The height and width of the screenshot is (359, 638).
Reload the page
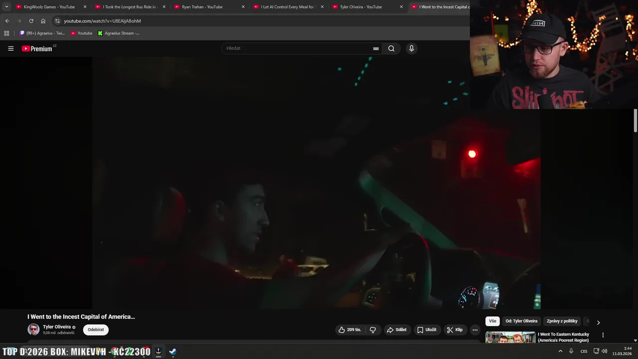(x=31, y=21)
